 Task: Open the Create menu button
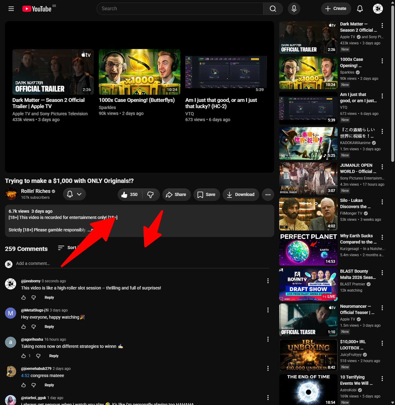(336, 9)
